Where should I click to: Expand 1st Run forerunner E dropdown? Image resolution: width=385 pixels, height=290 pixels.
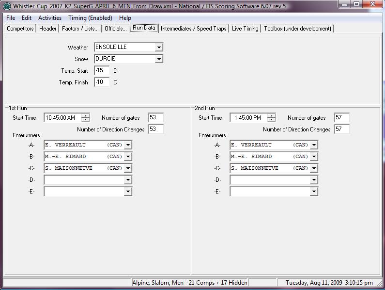(128, 192)
